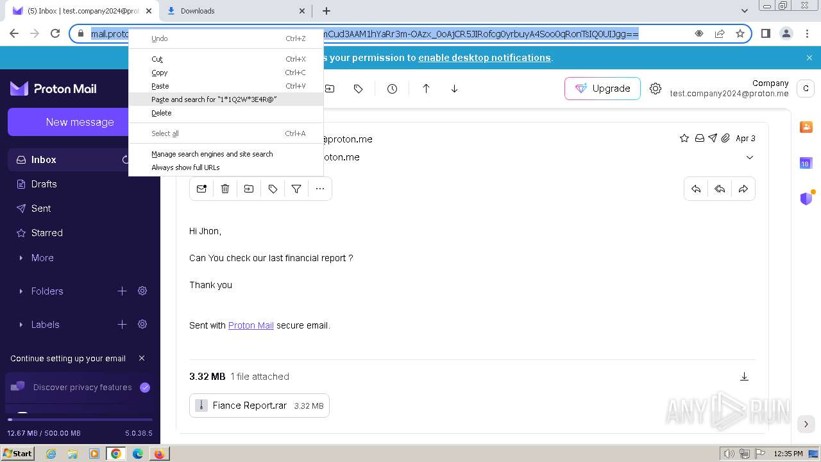Click the Upgrade button
Screen dimensions: 821x462
click(602, 89)
